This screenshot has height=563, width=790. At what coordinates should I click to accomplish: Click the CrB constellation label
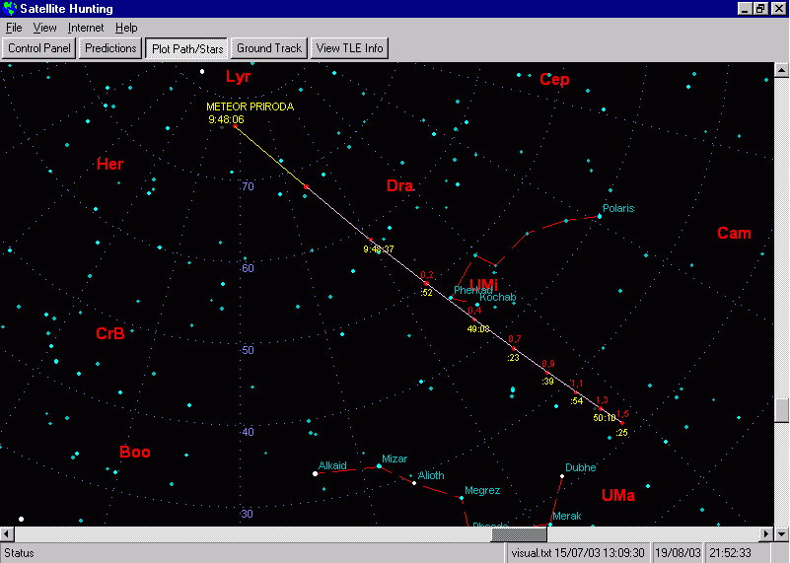(109, 333)
